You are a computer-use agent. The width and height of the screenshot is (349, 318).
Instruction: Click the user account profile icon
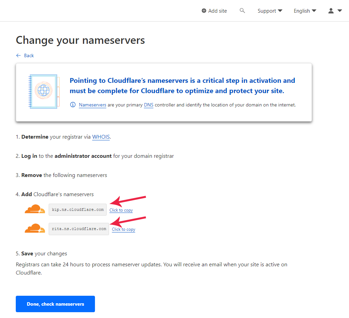(331, 11)
